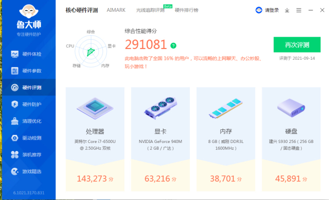Select the 硬件评测 gauge icon

(14, 88)
